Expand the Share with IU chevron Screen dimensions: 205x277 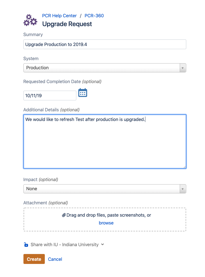103,245
